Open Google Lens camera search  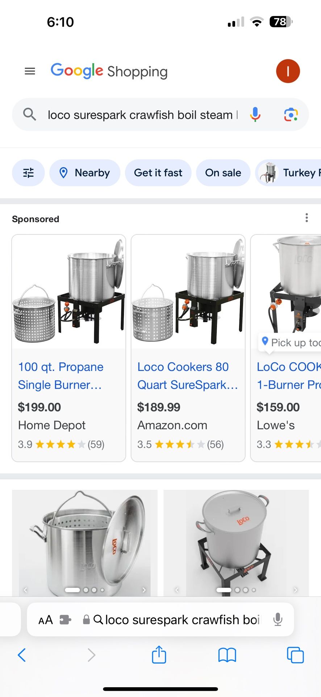[x=291, y=115]
